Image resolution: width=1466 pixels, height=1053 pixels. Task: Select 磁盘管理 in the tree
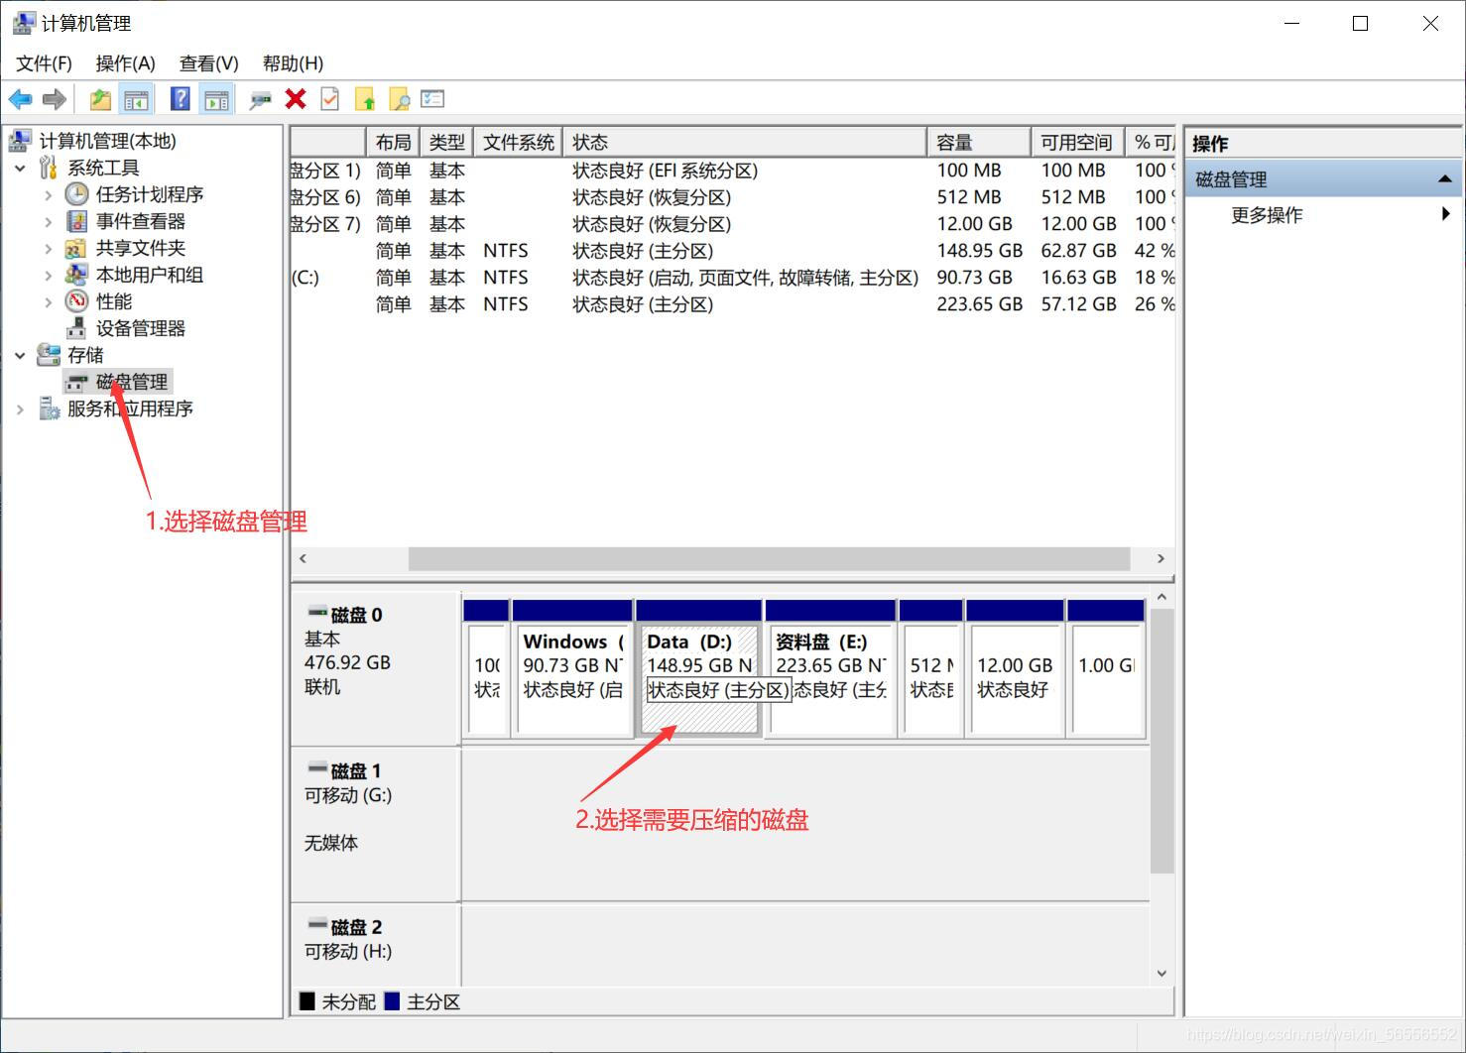click(x=132, y=382)
